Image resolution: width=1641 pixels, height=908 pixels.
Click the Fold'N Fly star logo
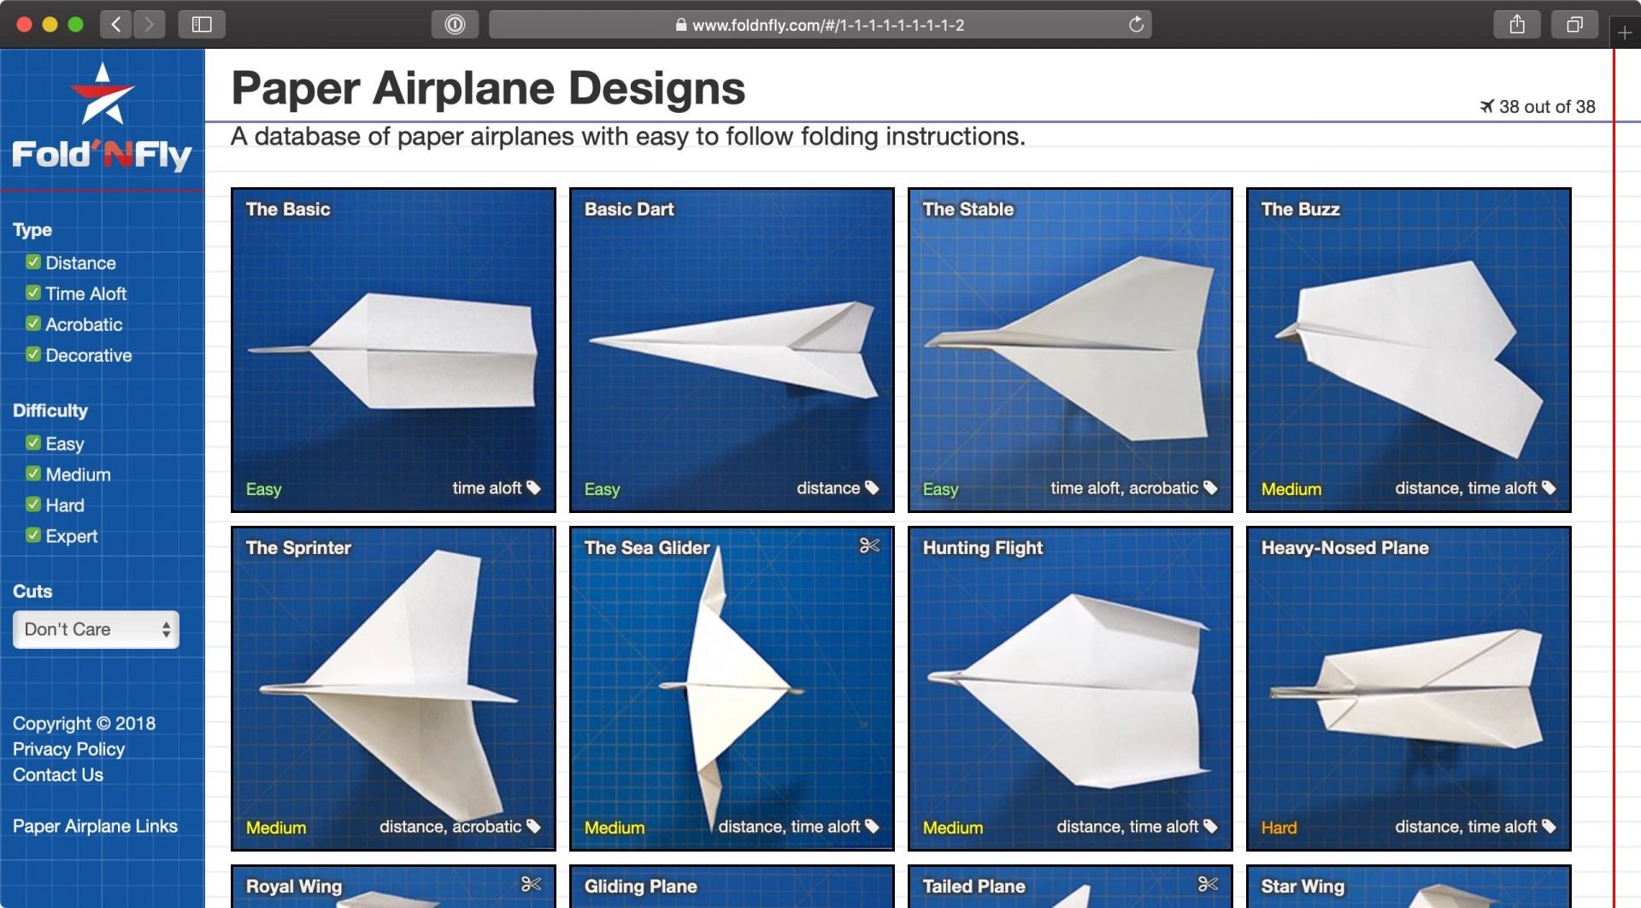point(104,92)
